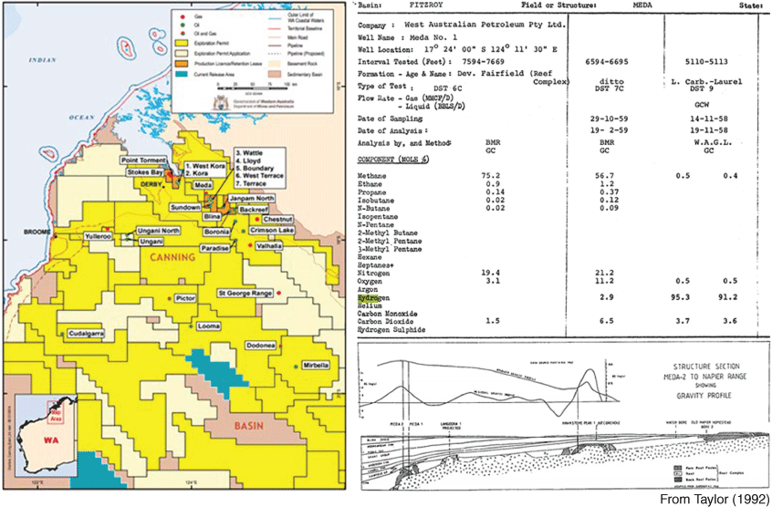Click the DERBY town label

click(x=152, y=183)
